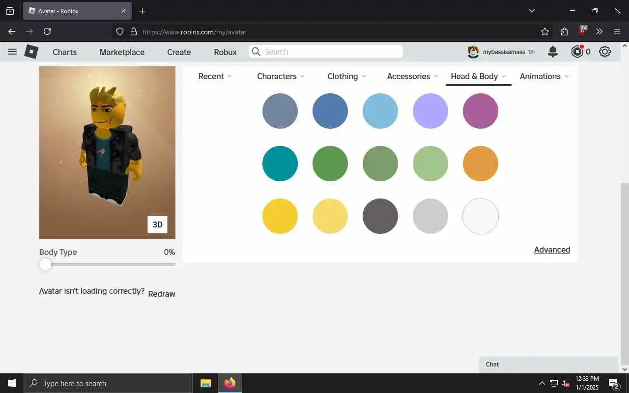Expand the Animations dropdown
This screenshot has width=629, height=393.
[x=544, y=76]
